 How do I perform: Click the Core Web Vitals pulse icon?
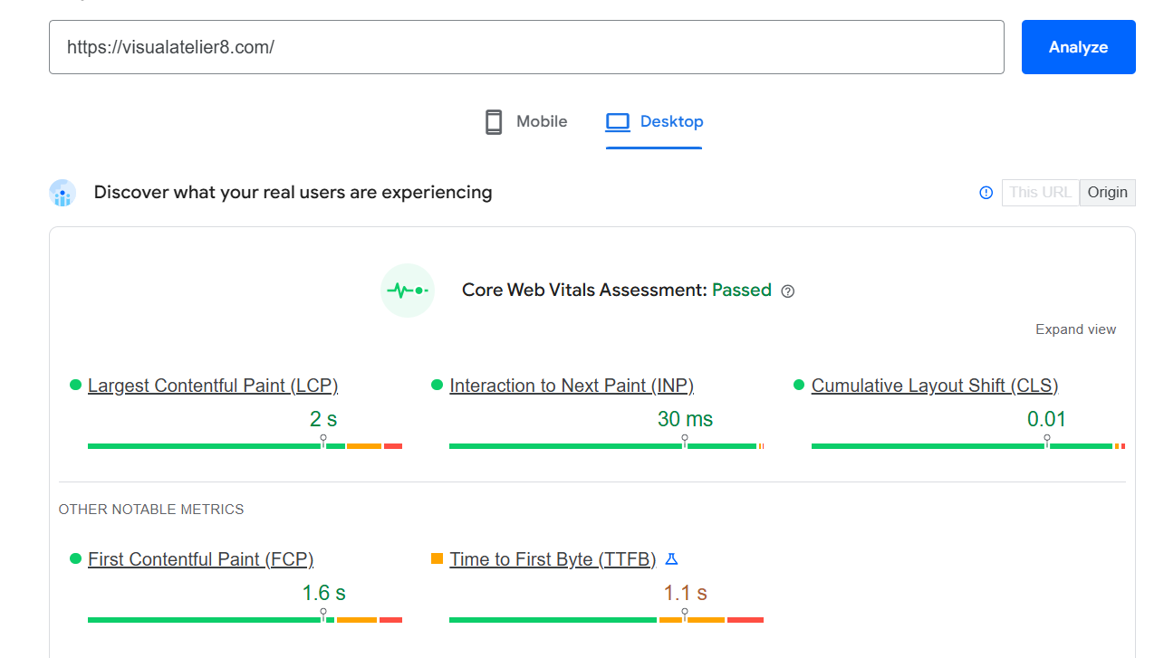pos(408,291)
